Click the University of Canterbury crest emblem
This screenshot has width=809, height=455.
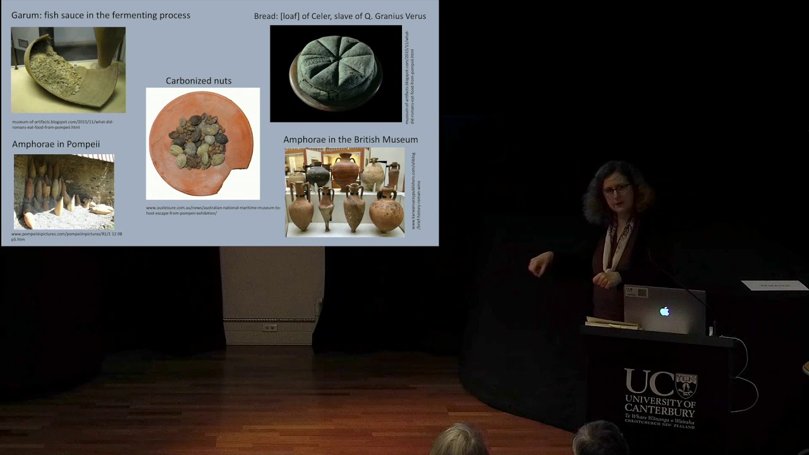tap(686, 385)
